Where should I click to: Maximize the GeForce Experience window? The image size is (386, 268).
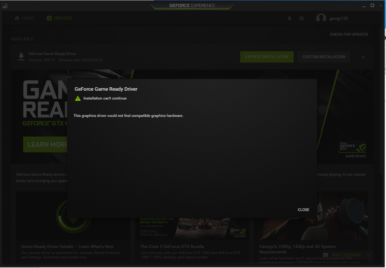point(372,5)
